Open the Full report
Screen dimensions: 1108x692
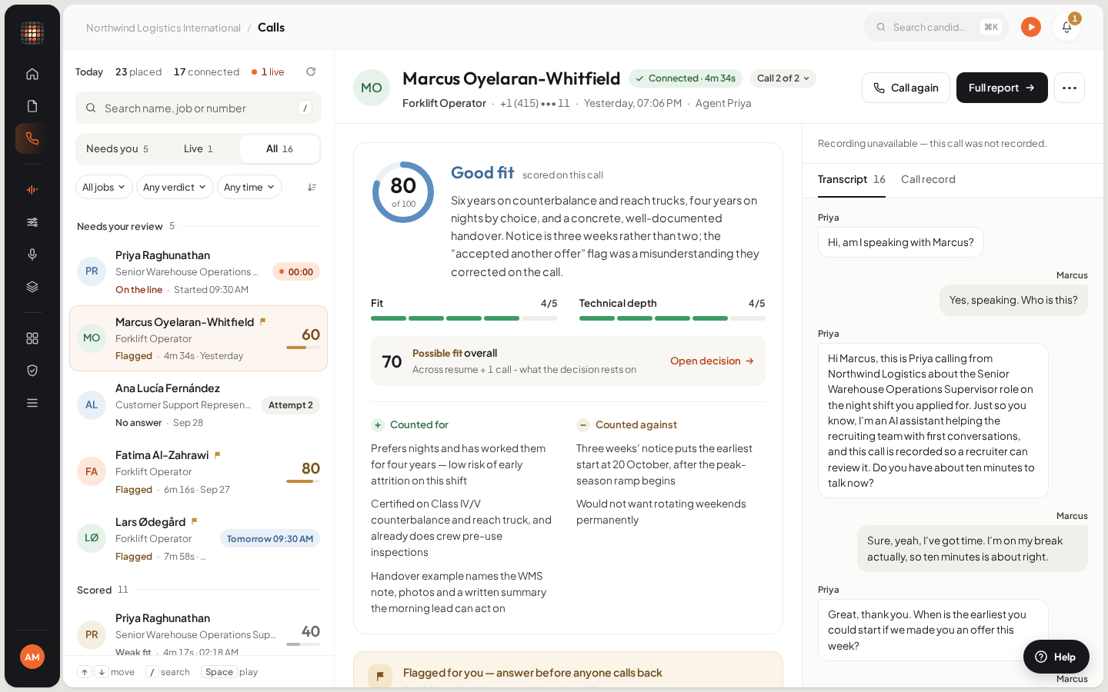pos(1002,88)
